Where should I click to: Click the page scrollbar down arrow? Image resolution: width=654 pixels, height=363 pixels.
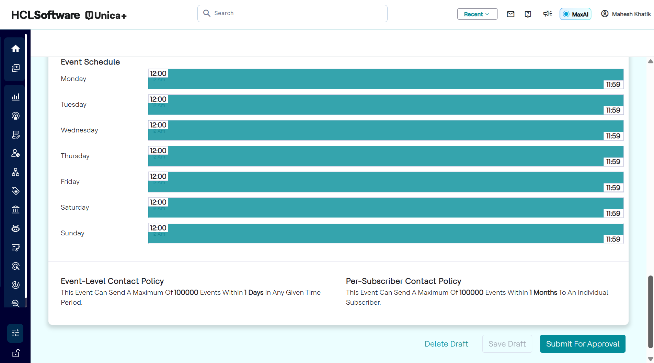coord(650,359)
